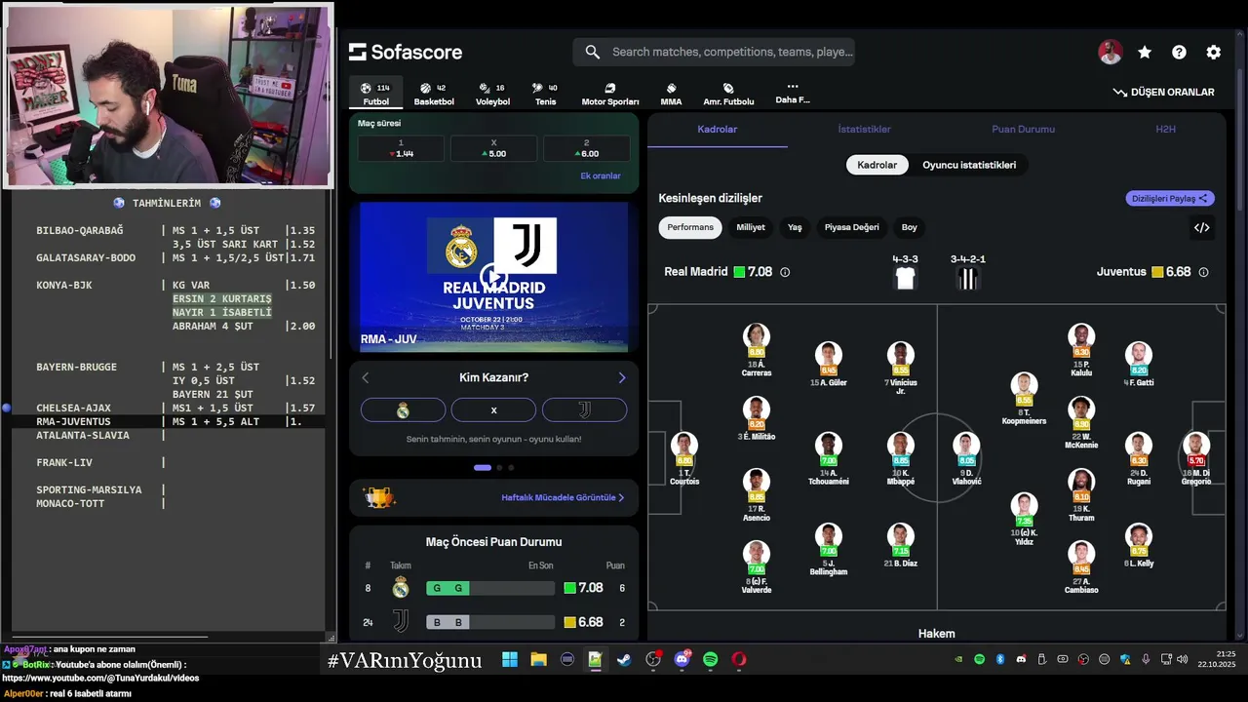Image resolution: width=1248 pixels, height=702 pixels.
Task: Select the Milliyet filter chip
Action: 751,227
